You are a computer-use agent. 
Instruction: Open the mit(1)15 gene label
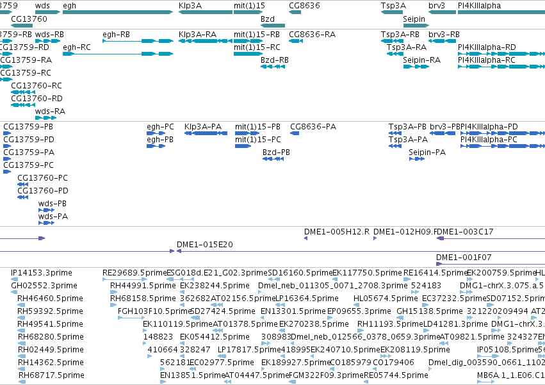pos(249,6)
